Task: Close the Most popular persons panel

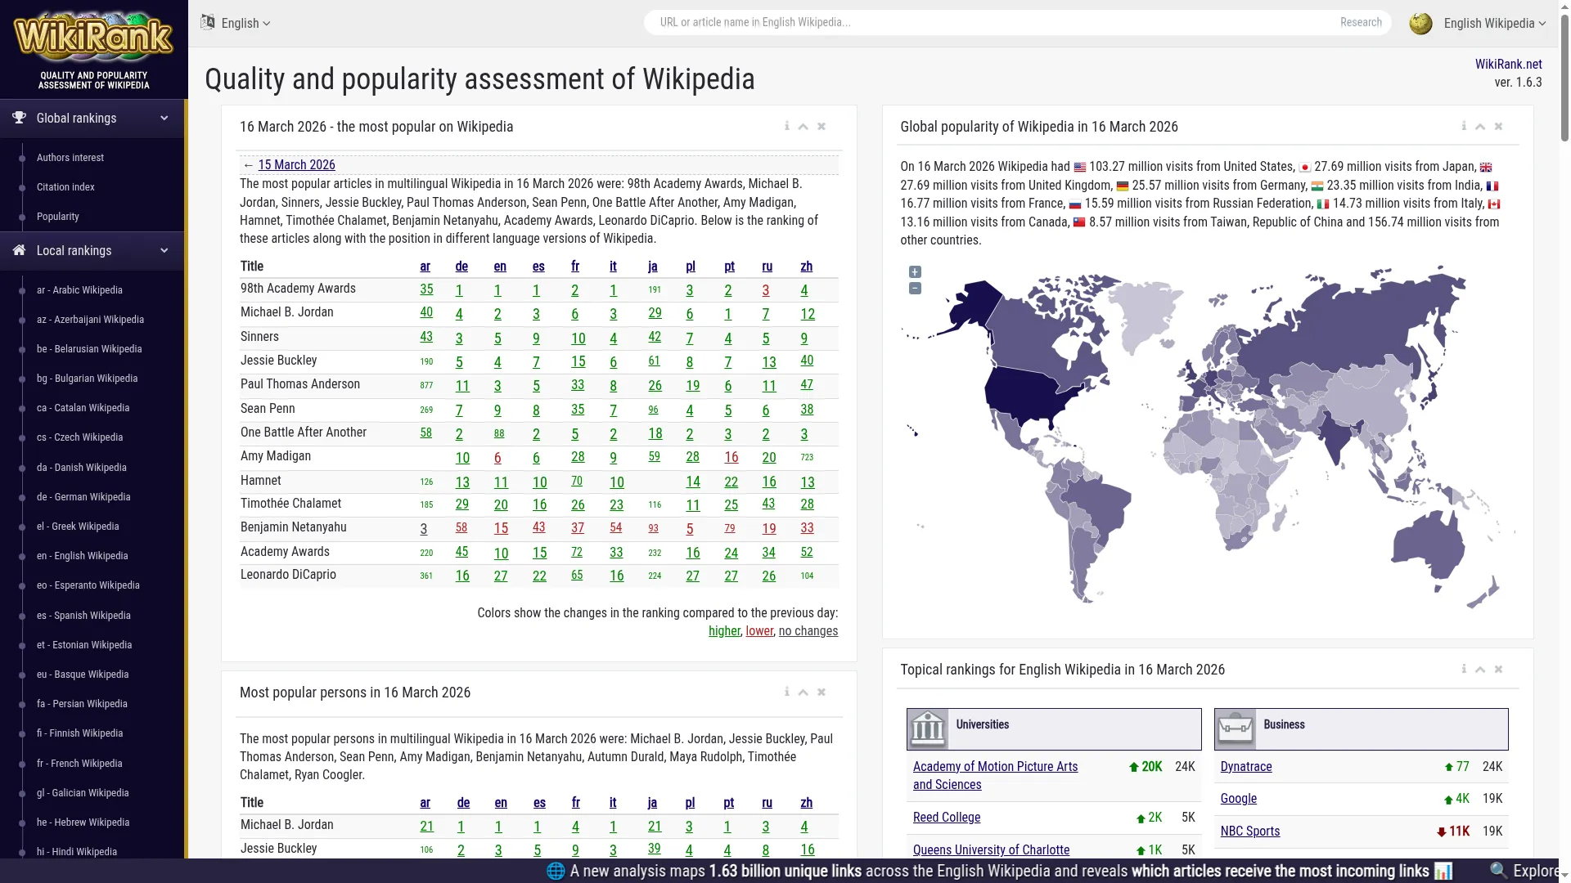Action: [822, 693]
